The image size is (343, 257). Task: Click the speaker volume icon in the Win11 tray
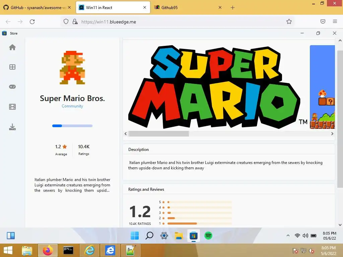305,236
